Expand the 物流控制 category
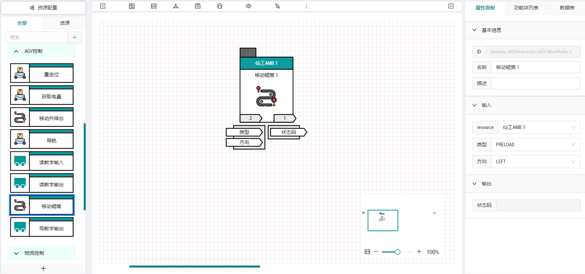585x274 pixels. [42, 253]
